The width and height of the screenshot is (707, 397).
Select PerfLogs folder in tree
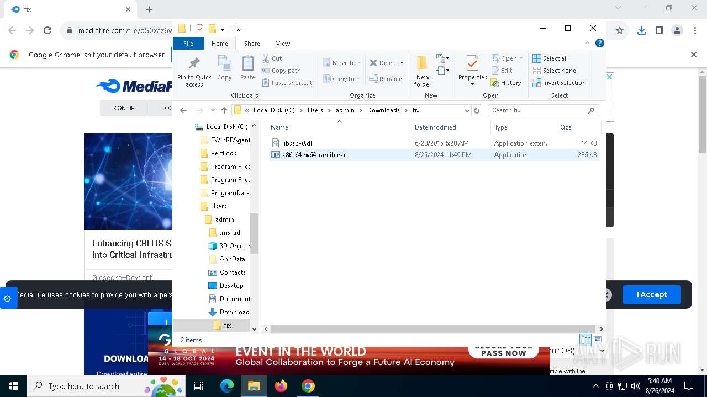(x=223, y=153)
